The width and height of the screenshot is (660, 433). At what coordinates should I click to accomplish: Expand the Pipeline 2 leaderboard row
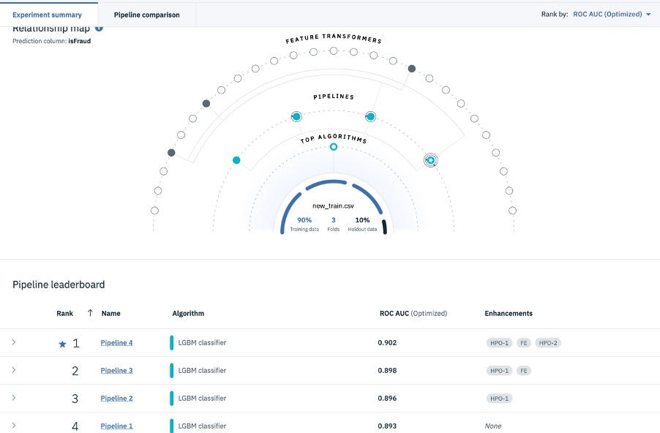[13, 398]
